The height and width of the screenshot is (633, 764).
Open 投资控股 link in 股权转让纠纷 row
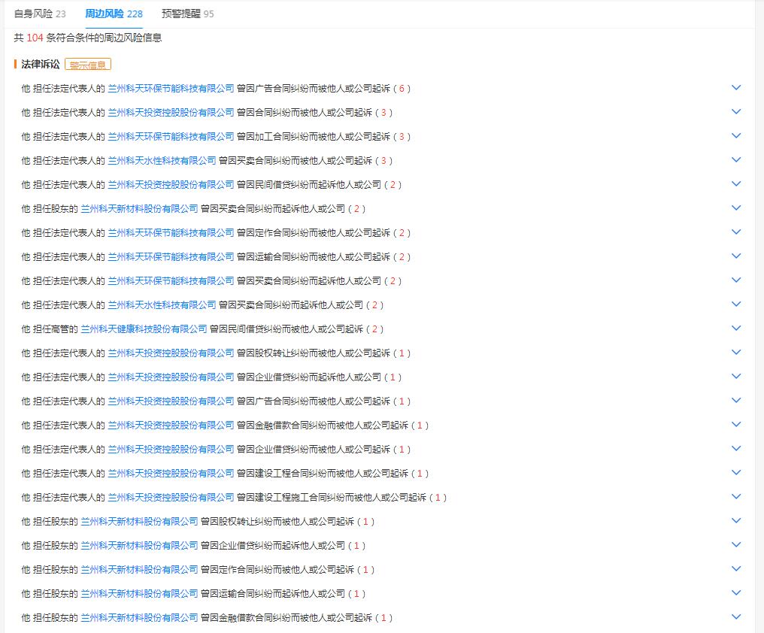pos(171,353)
